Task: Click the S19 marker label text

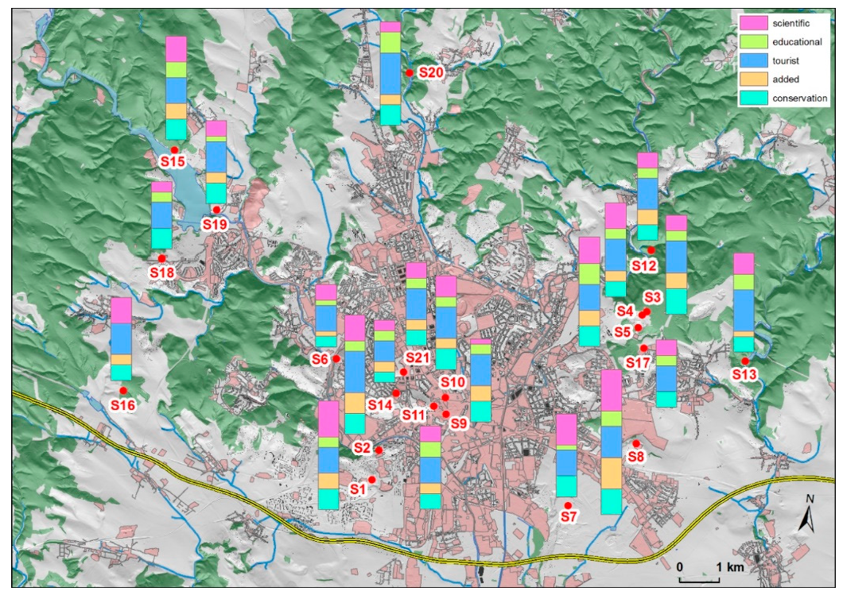Action: 214,224
